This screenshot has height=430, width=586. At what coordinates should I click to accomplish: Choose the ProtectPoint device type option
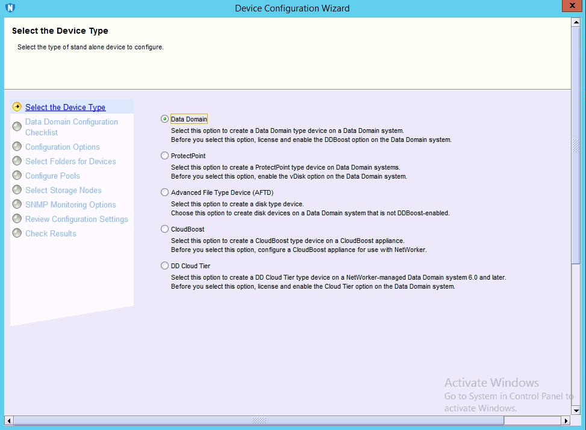pyautogui.click(x=165, y=156)
